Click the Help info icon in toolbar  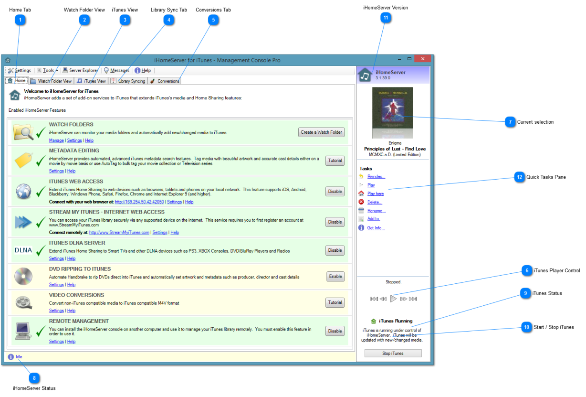coord(137,71)
